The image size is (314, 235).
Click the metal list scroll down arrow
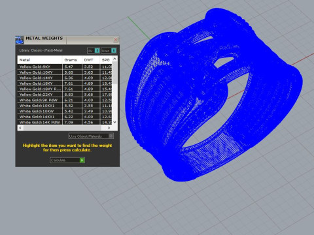point(115,122)
